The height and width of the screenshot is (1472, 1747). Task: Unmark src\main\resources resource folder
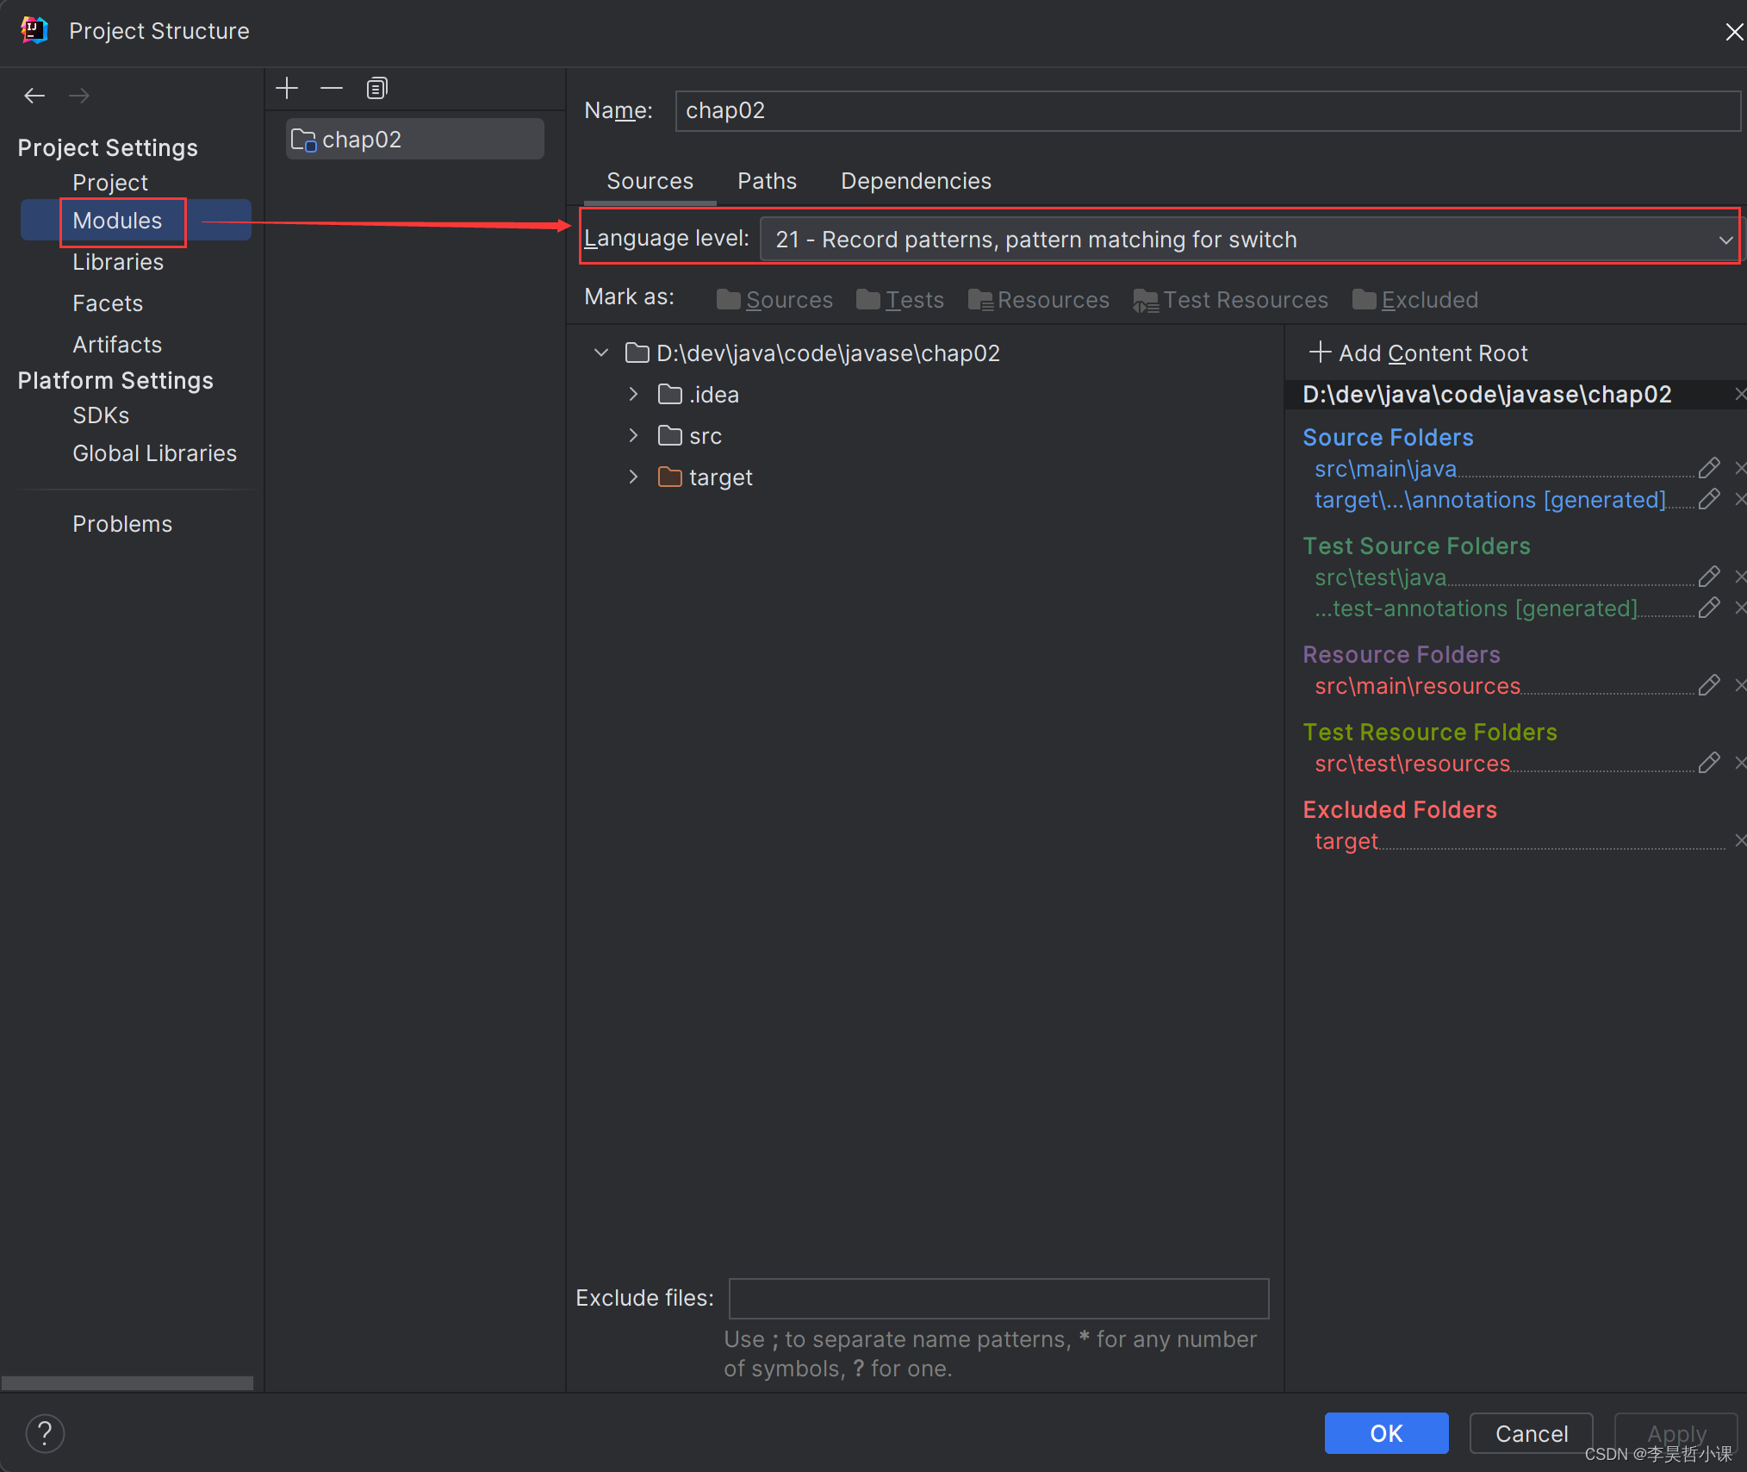coord(1739,685)
